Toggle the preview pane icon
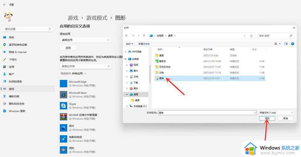This screenshot has width=301, height=157. [286, 44]
